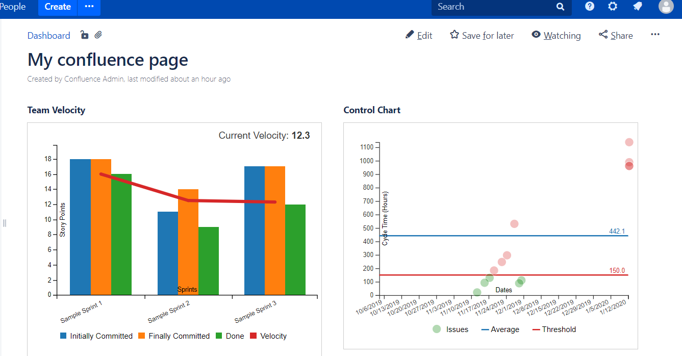Open the user profile avatar

(666, 7)
